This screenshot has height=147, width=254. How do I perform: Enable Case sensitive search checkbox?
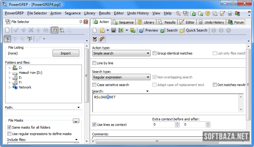[x=94, y=85]
